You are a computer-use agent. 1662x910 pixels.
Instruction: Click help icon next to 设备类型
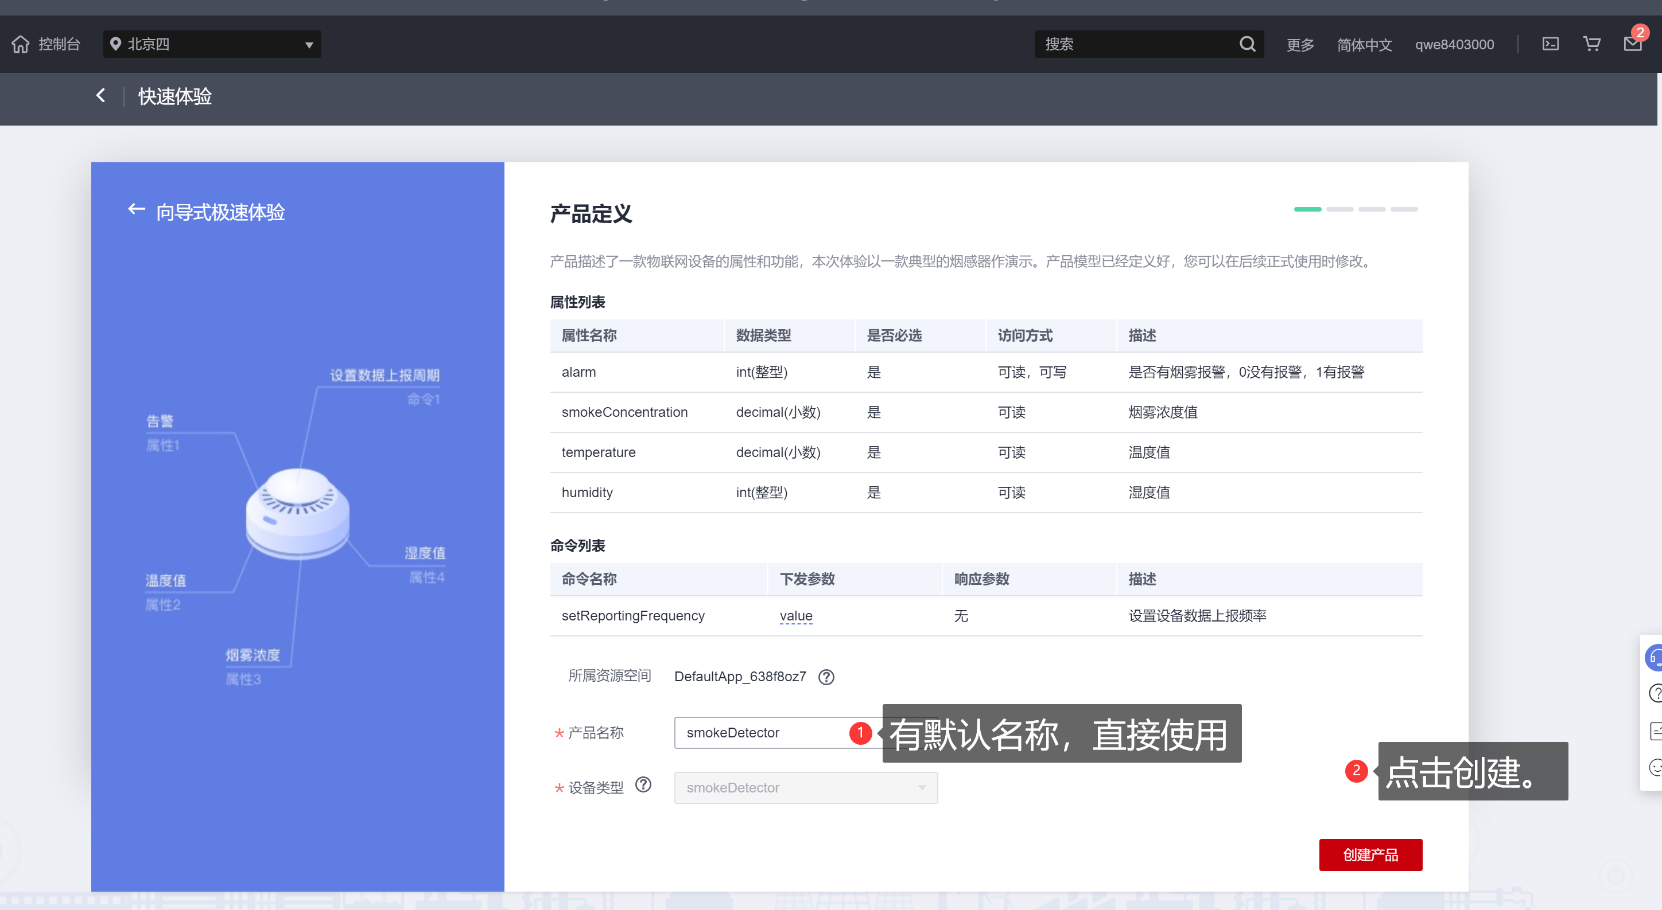pyautogui.click(x=643, y=784)
